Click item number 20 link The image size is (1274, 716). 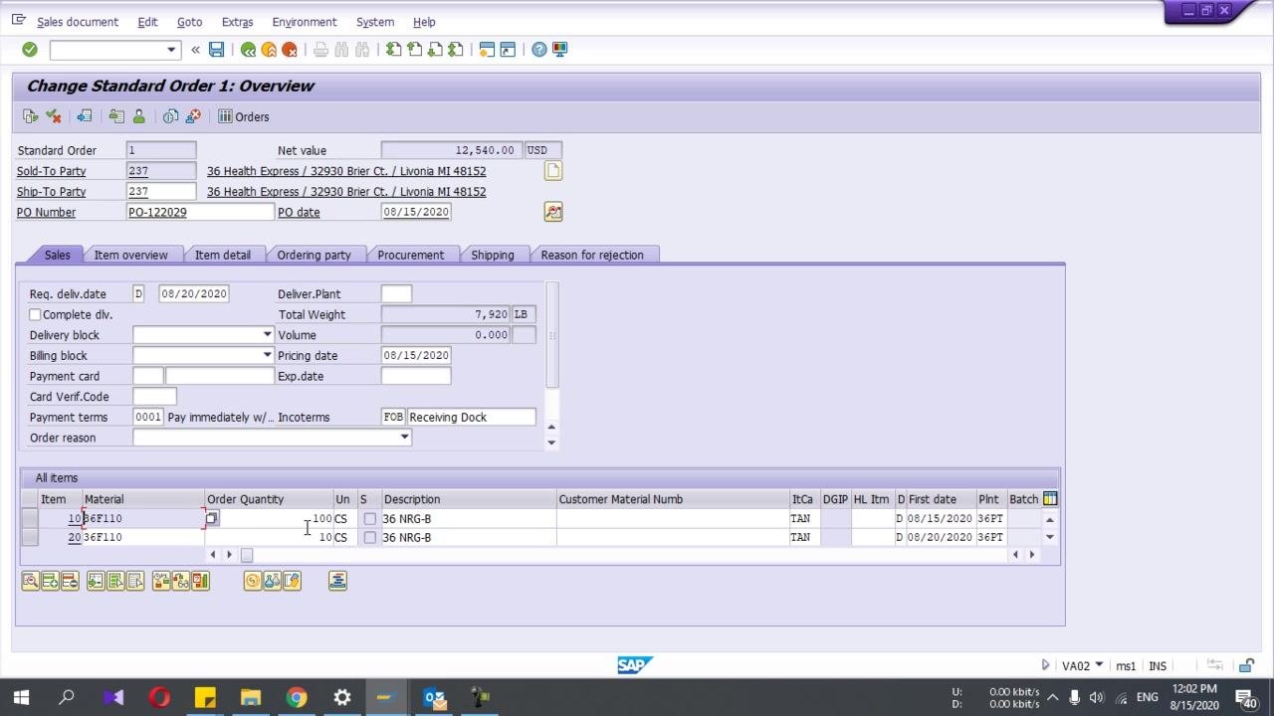tap(75, 537)
